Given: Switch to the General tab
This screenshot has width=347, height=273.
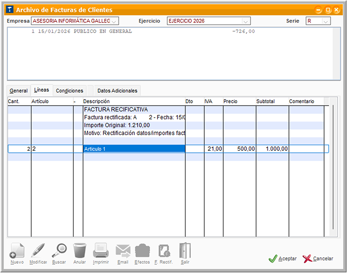Looking at the screenshot, I should tap(19, 91).
